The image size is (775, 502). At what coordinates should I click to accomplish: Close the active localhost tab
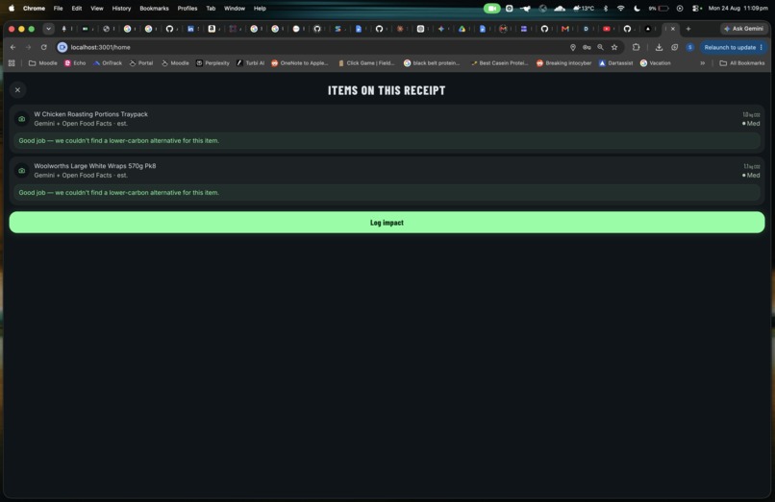(673, 29)
